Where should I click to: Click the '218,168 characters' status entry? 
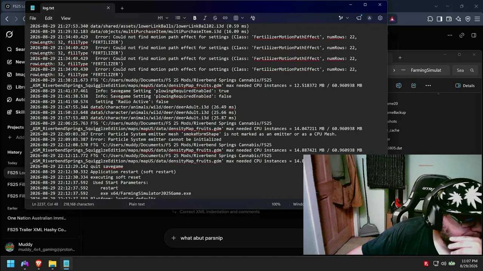(79, 204)
